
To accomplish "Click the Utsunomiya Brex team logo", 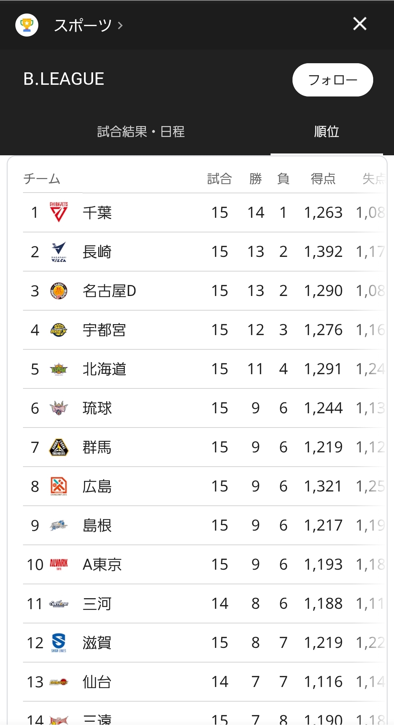I will click(x=58, y=330).
